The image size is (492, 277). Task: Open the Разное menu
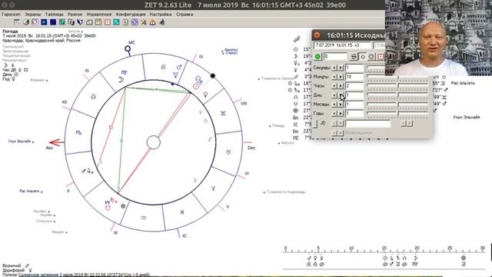click(x=75, y=14)
